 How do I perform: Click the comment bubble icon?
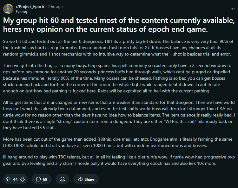[x=38, y=179]
